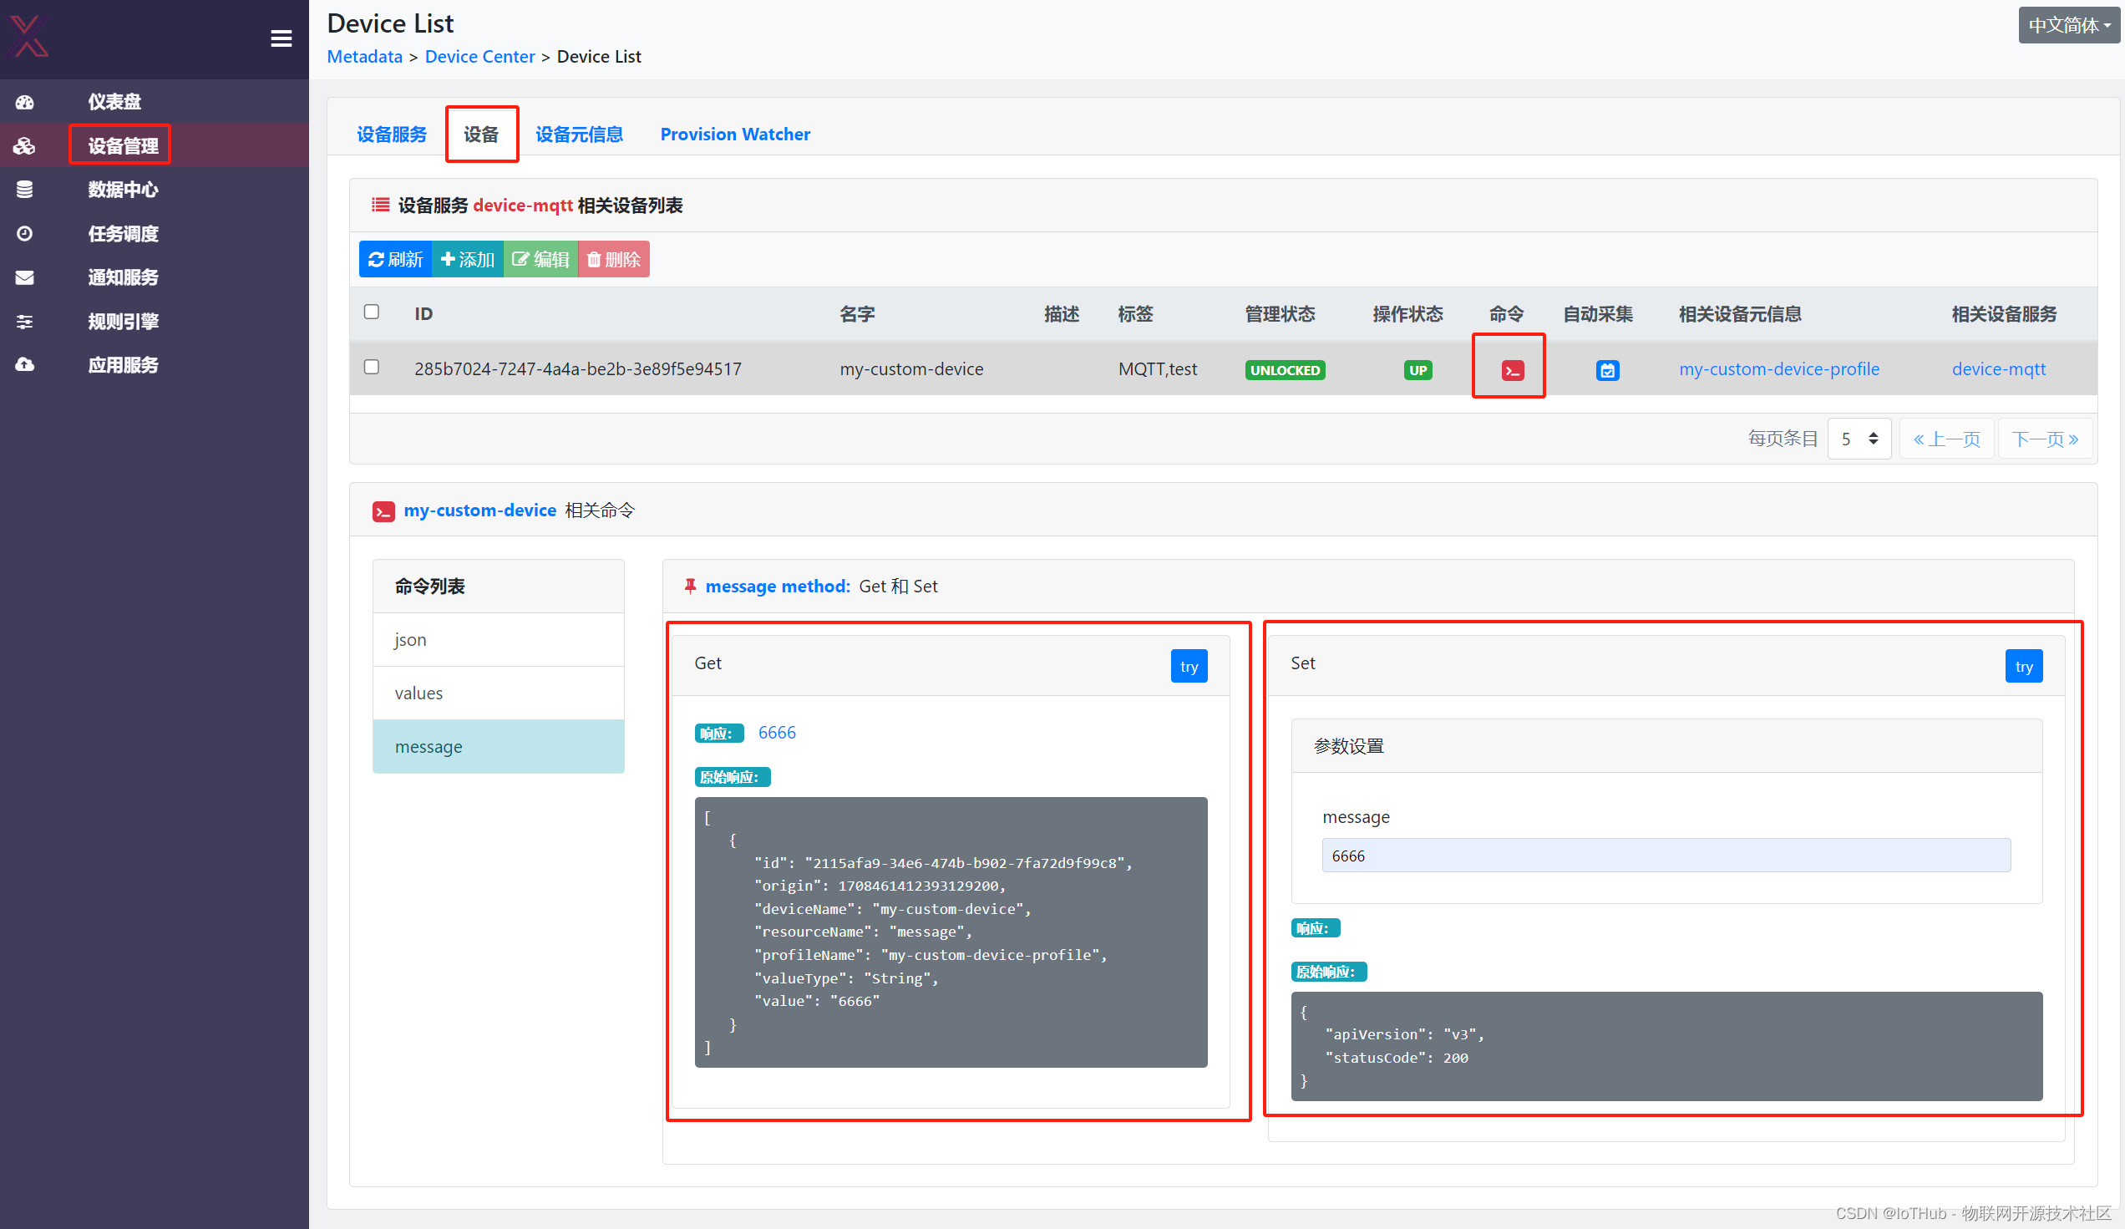Open the red command terminal icon for my-custom-device
The width and height of the screenshot is (2125, 1229).
coord(1512,369)
